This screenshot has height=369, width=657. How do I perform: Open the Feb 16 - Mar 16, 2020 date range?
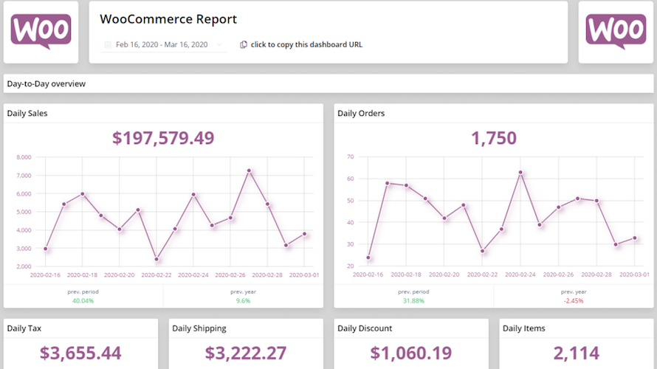coord(162,45)
